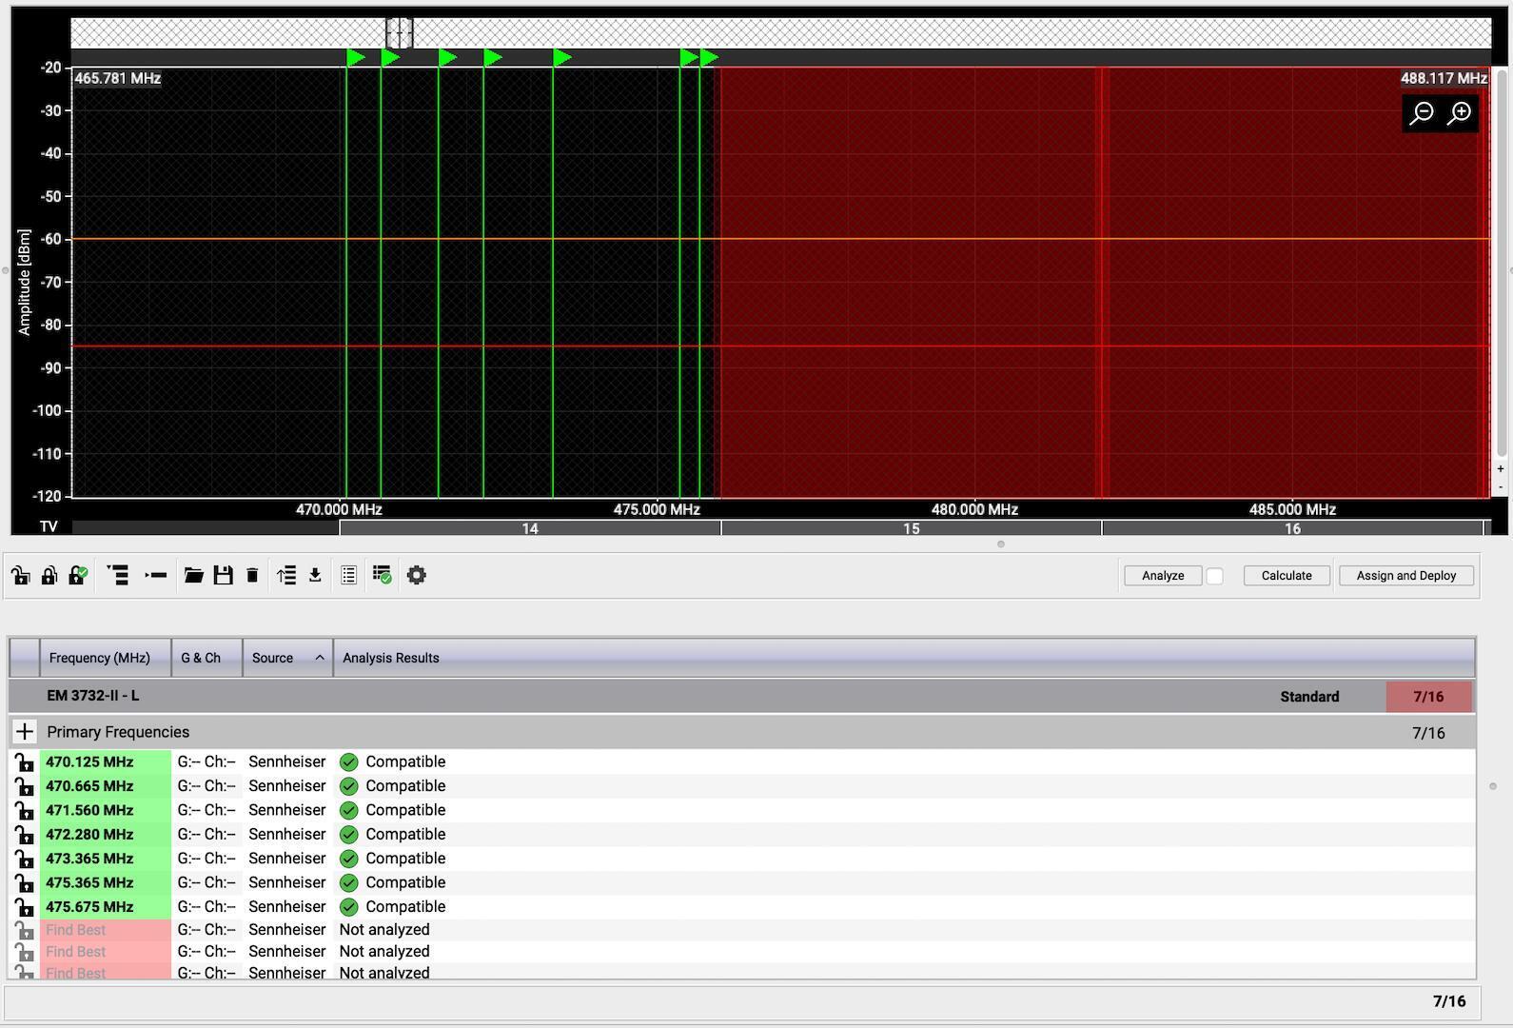Click the overview range handle above the spectrum
Screen dimensions: 1513x1028
[399, 33]
